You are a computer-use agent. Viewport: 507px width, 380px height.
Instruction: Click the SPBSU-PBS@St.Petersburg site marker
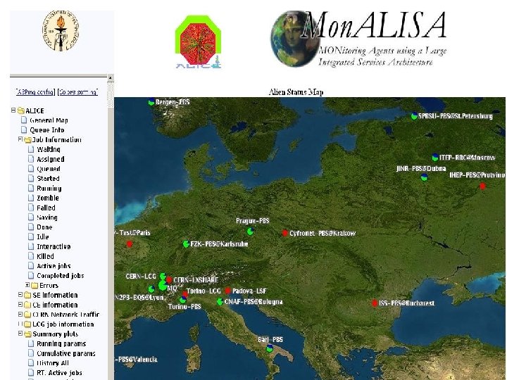point(414,116)
